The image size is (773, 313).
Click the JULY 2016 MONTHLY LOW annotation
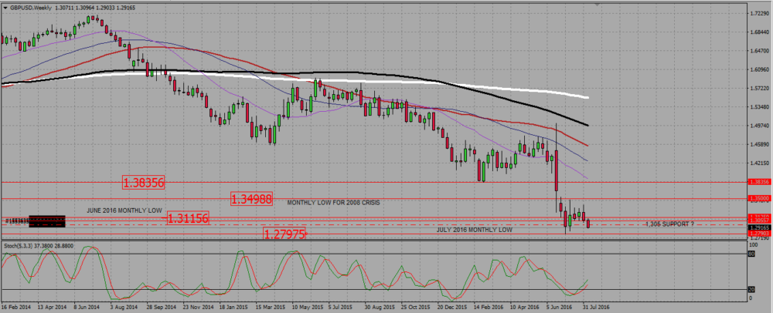tap(475, 230)
